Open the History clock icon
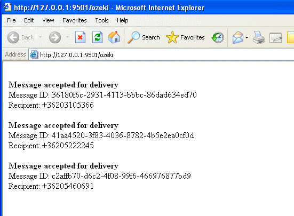The height and width of the screenshot is (216, 294). 218,37
